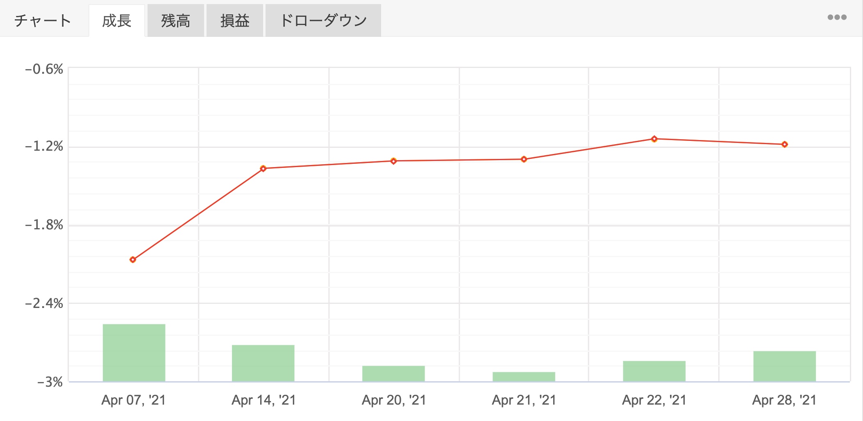Click the Apr 20 data point marker

coord(393,161)
